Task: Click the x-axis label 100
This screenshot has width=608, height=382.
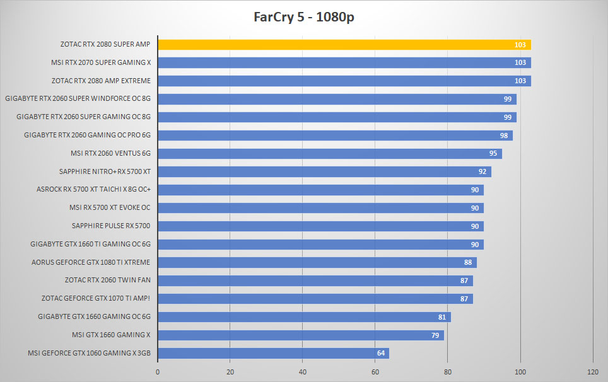Action: [x=520, y=372]
